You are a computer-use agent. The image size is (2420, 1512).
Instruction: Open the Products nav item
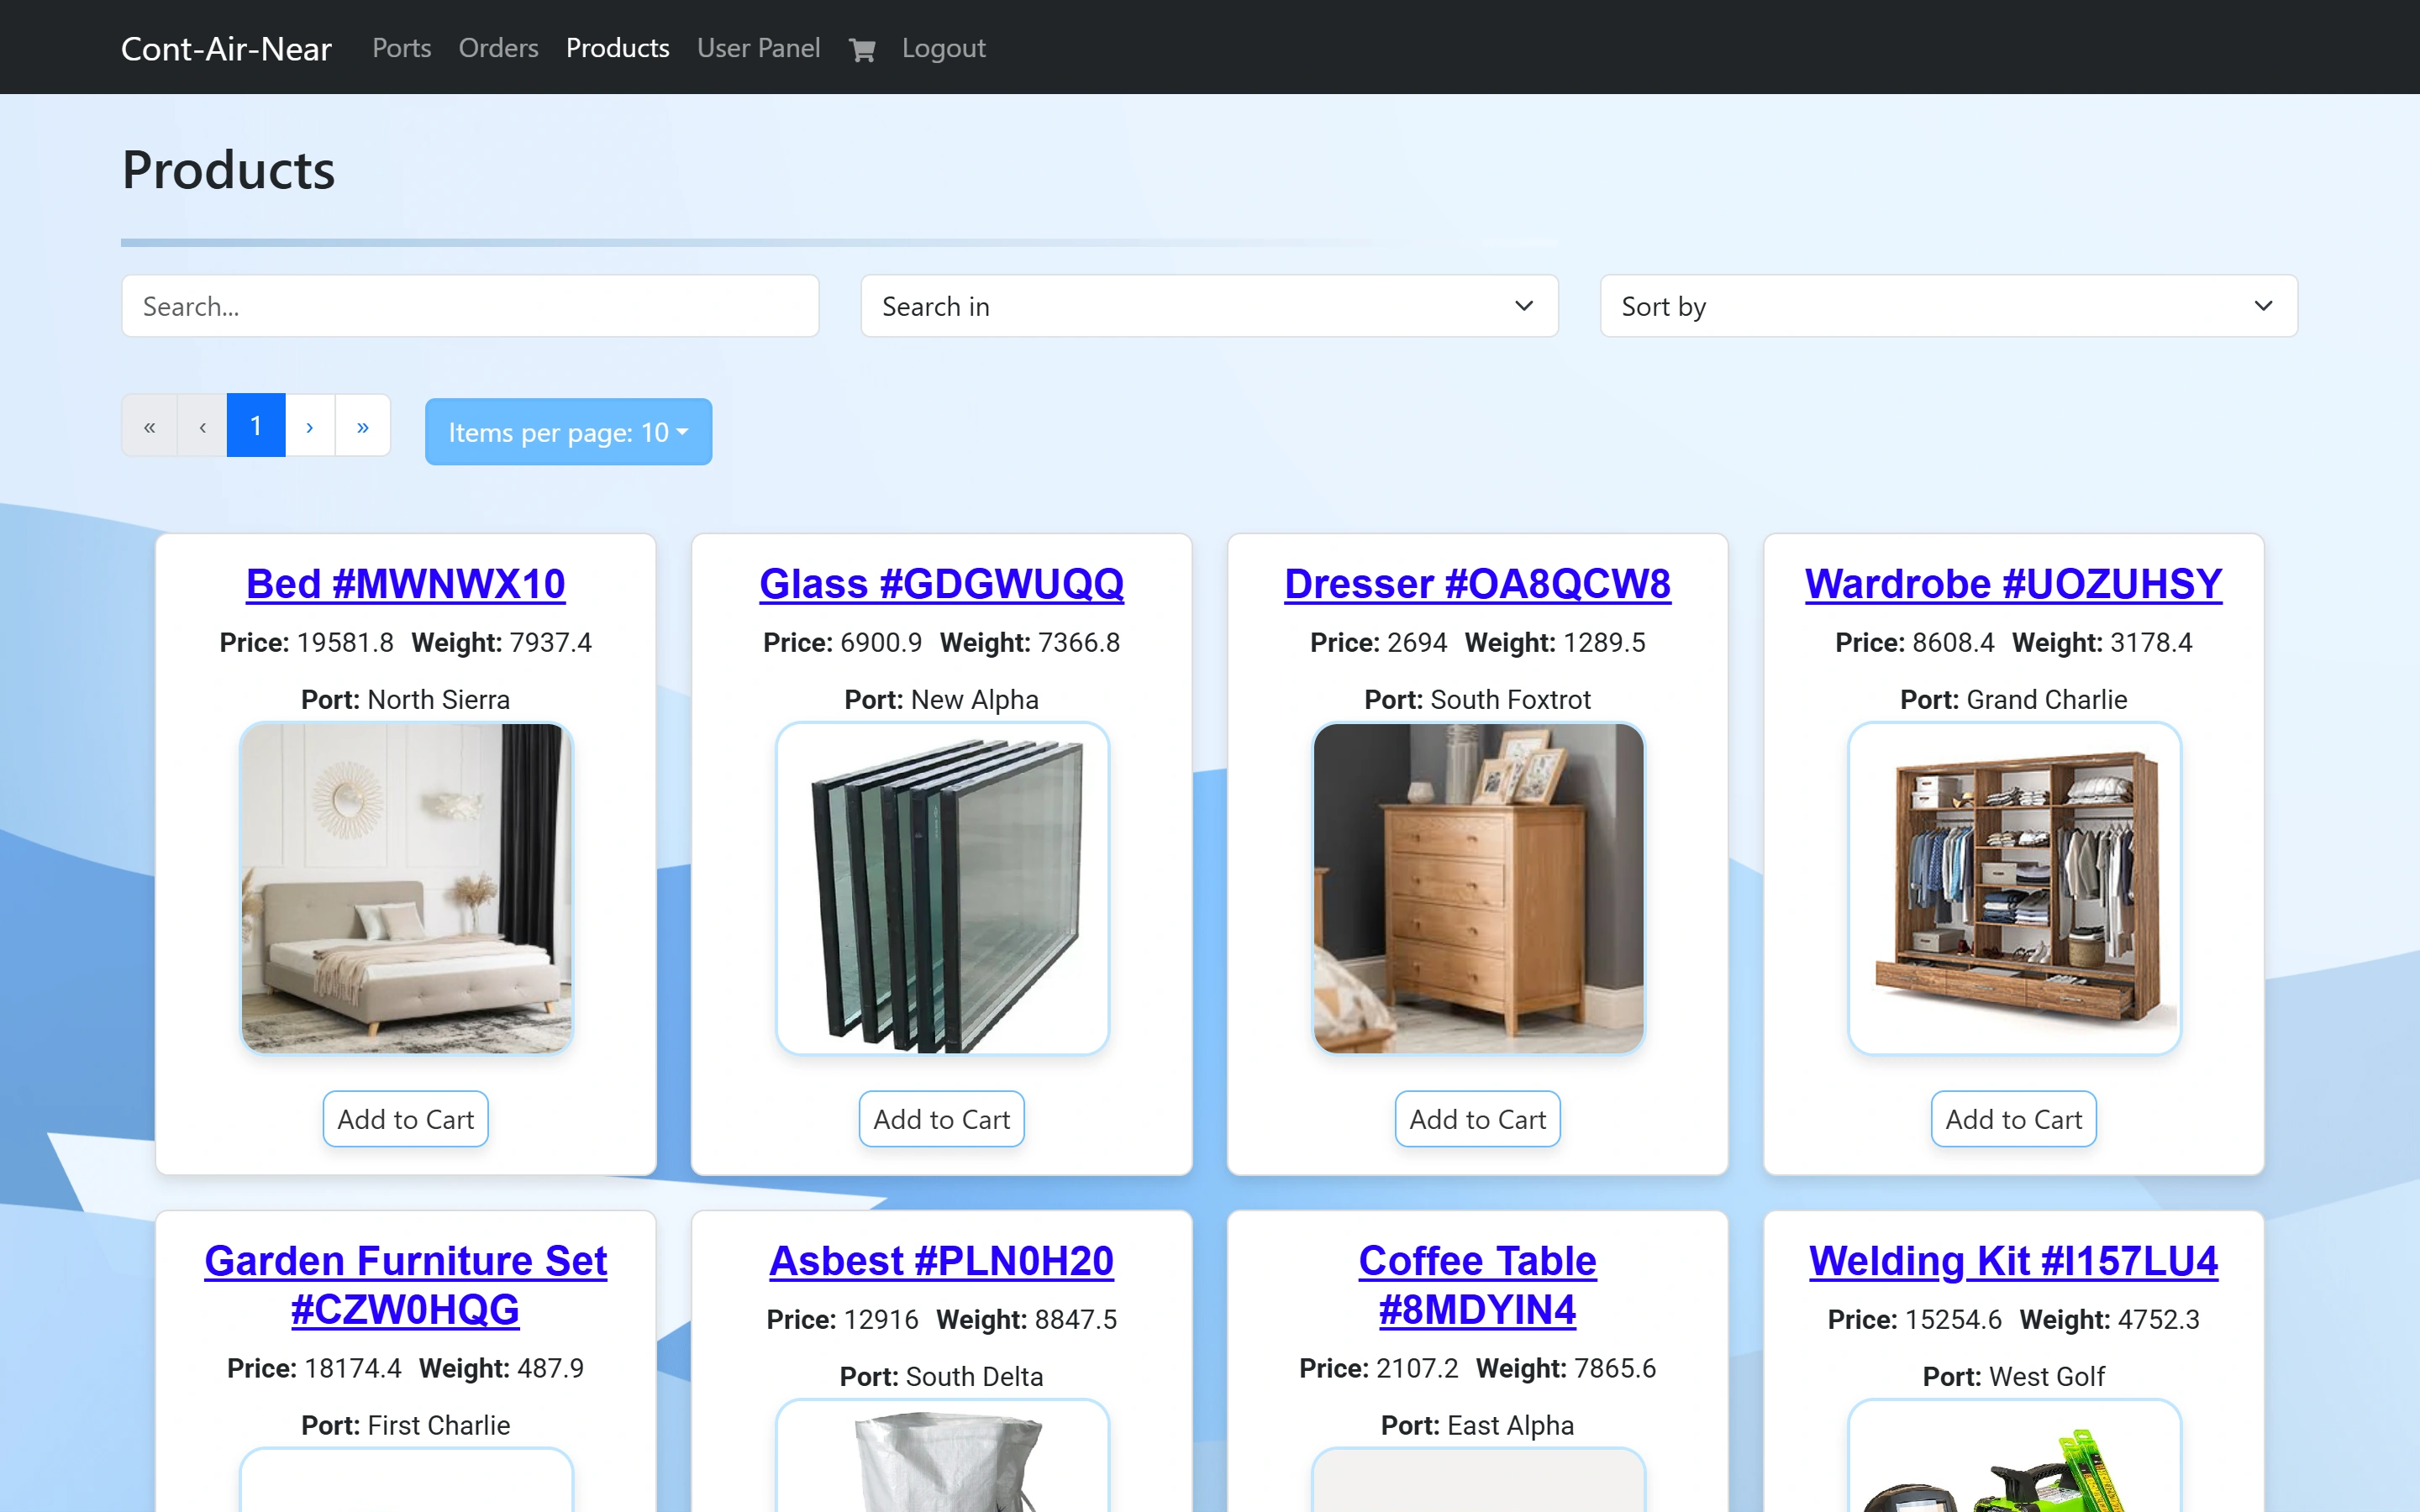coord(617,48)
